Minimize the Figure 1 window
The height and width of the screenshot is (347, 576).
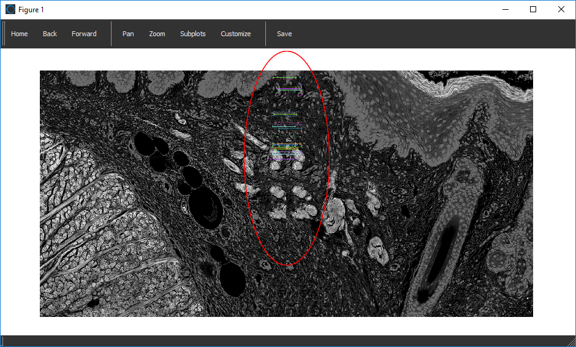tap(506, 9)
